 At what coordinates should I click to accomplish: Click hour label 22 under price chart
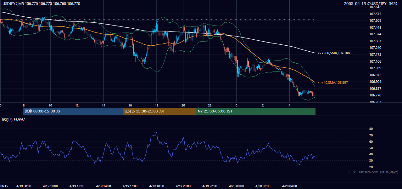tap(209, 105)
